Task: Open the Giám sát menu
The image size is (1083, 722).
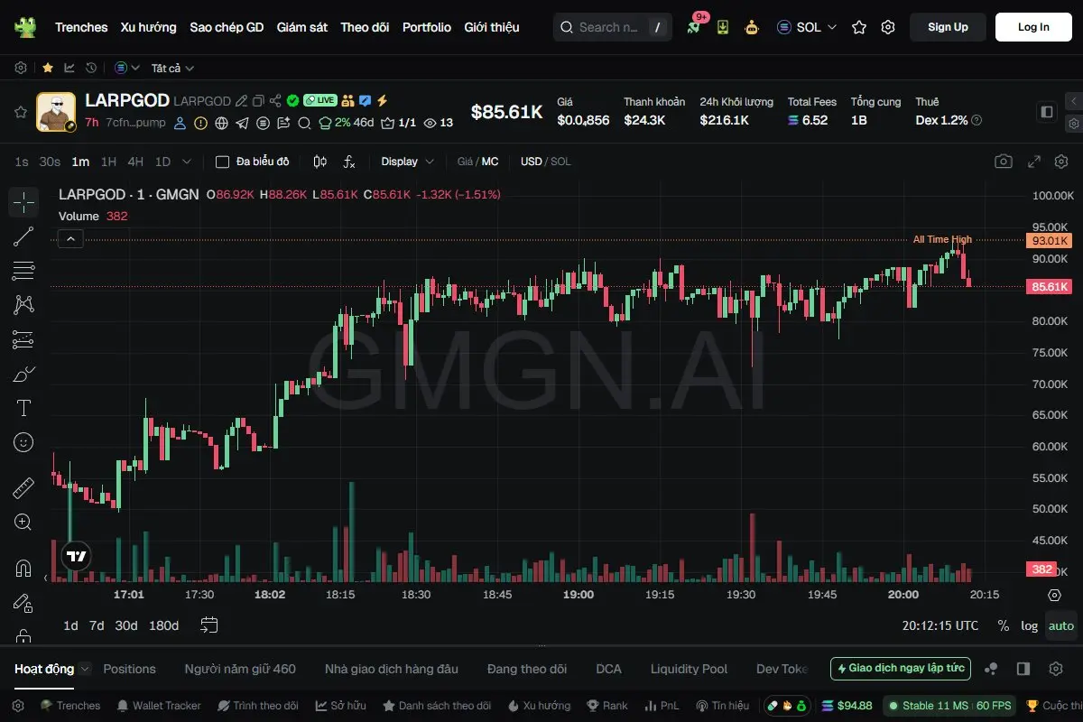Action: pos(302,27)
